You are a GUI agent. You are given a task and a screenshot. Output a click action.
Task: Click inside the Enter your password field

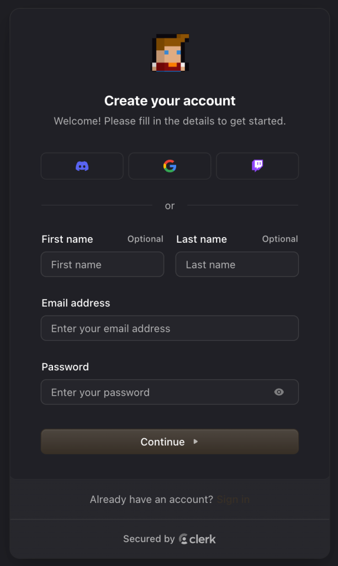pos(155,392)
